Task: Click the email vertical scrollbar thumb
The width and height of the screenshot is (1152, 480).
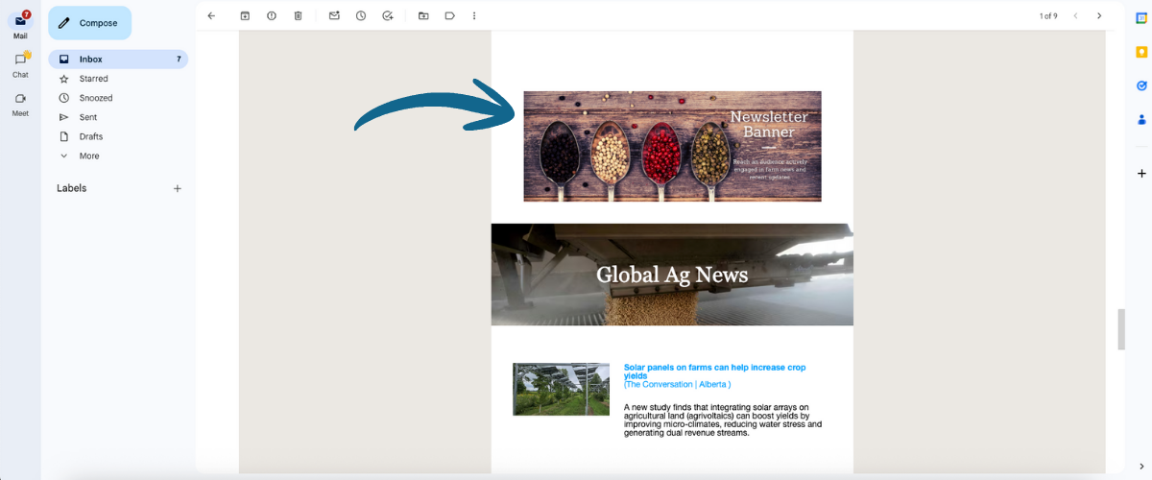Action: 1120,329
